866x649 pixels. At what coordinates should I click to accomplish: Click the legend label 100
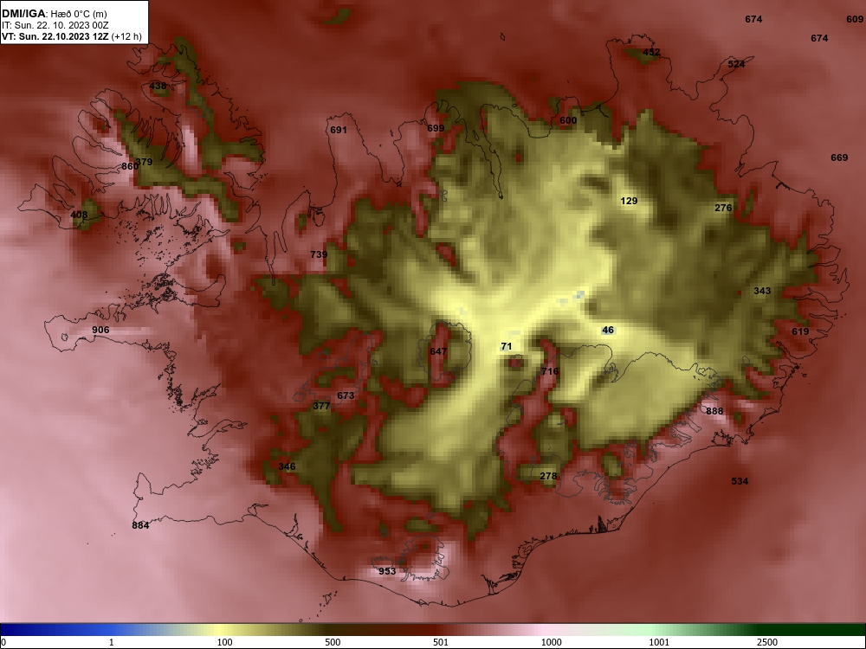click(x=225, y=642)
